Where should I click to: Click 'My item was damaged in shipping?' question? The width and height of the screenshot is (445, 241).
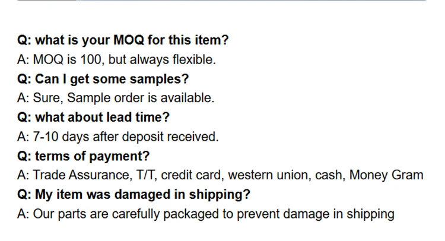pyautogui.click(x=133, y=195)
